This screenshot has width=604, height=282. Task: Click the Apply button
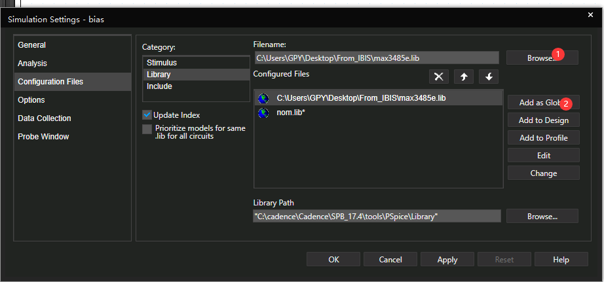447,260
